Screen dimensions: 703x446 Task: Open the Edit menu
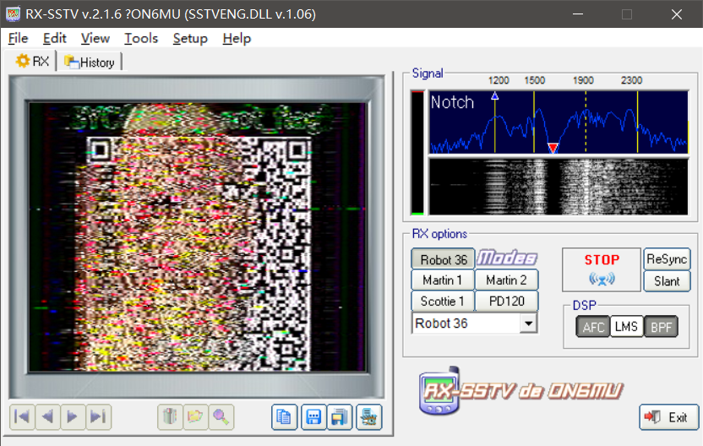(x=54, y=38)
